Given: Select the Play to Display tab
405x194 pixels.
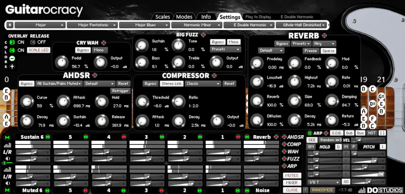Looking at the screenshot, I should point(258,17).
